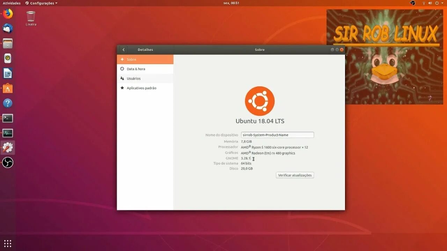
Task: Click Verificar atualizações button
Action: point(295,175)
